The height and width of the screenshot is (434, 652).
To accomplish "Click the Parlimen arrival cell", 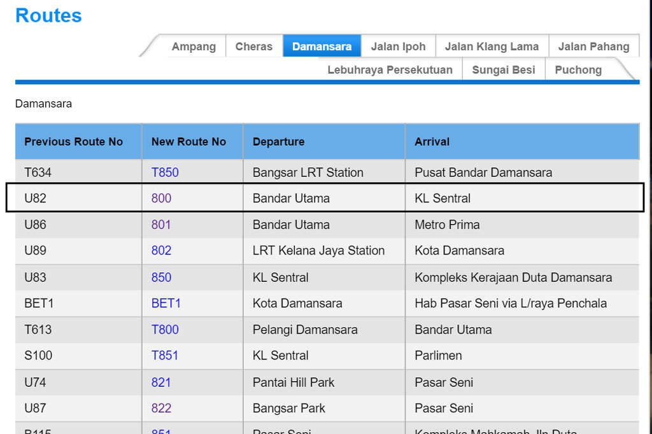I will tap(522, 356).
